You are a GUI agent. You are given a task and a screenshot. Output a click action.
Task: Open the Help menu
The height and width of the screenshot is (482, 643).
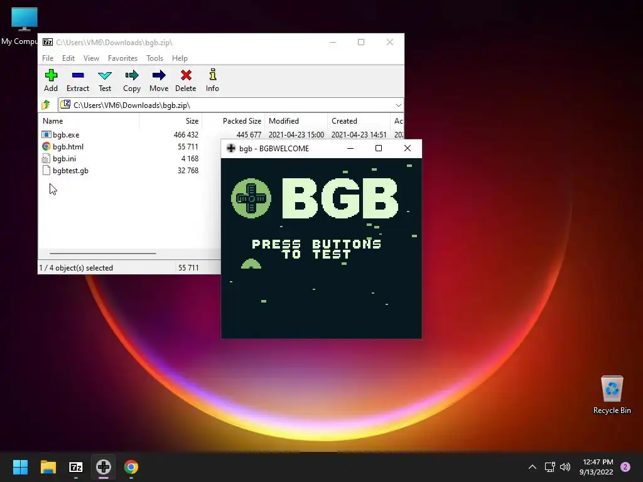point(180,58)
